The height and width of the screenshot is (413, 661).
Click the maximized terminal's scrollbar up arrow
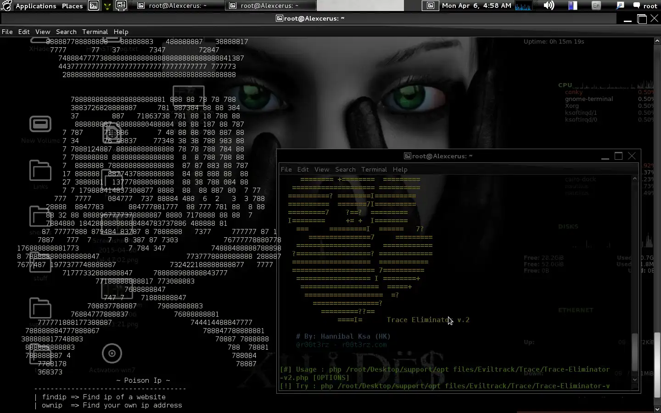[657, 41]
